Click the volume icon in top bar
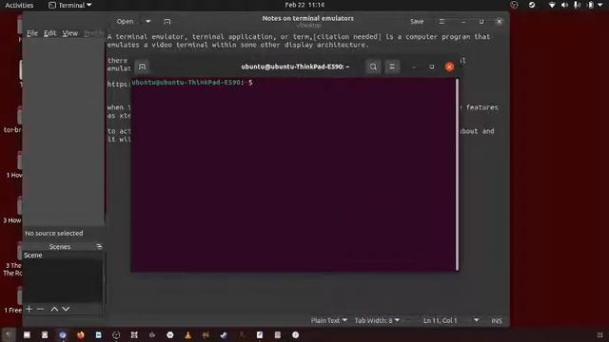The image size is (609, 342). click(564, 5)
